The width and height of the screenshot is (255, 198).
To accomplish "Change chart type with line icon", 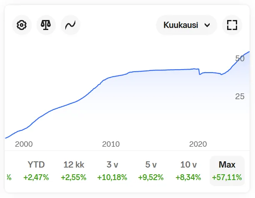I will tap(70, 25).
